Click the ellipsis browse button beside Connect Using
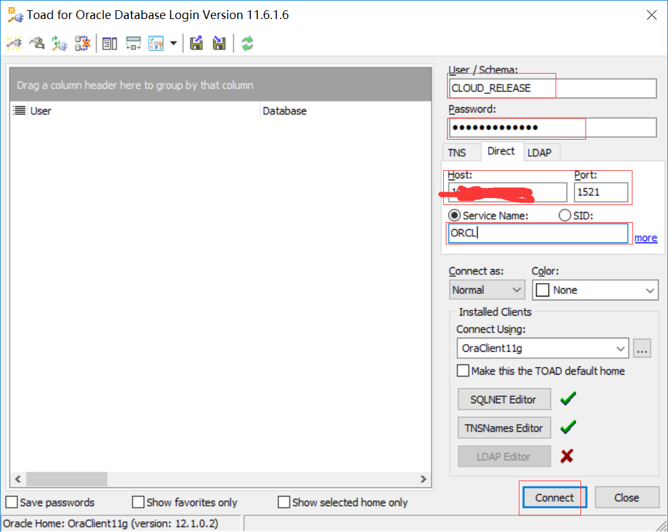The image size is (668, 532). coord(642,349)
